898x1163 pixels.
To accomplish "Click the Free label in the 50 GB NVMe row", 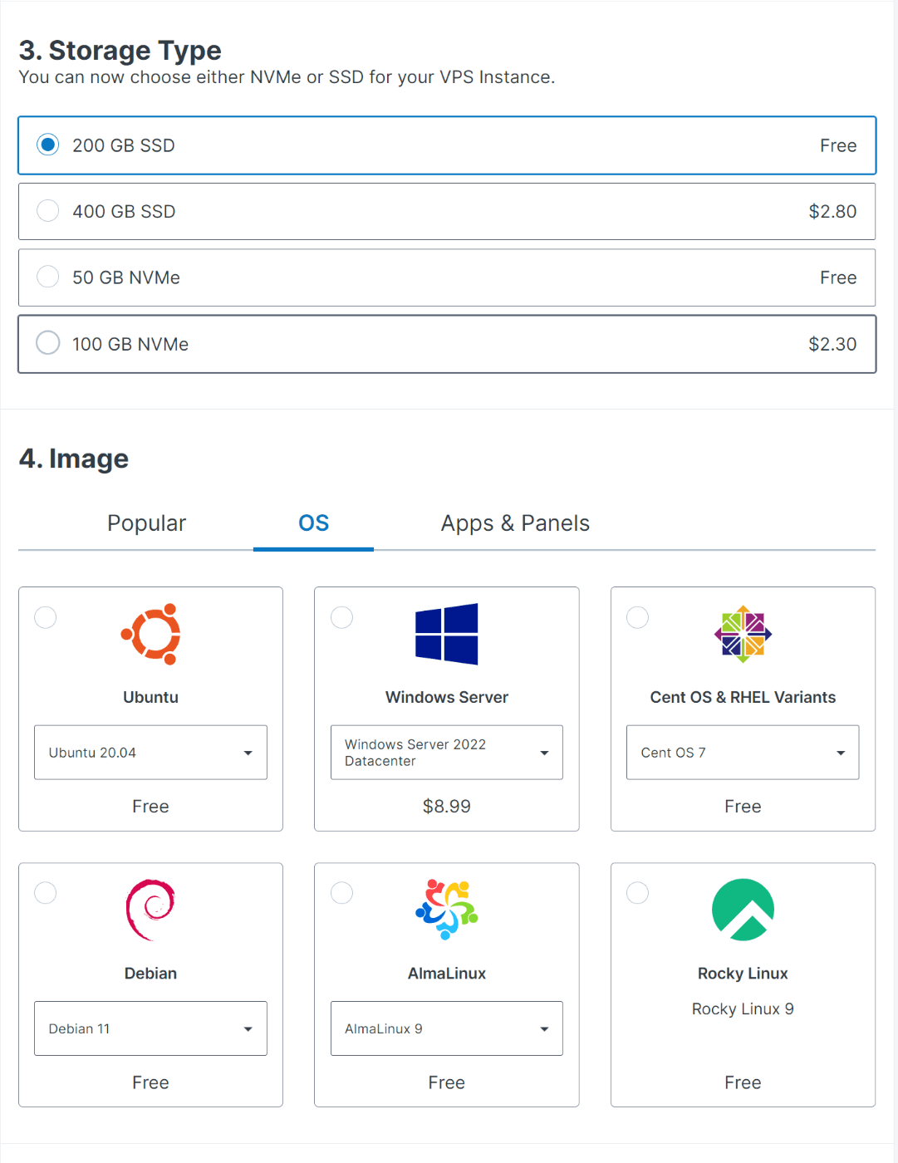I will (x=838, y=277).
